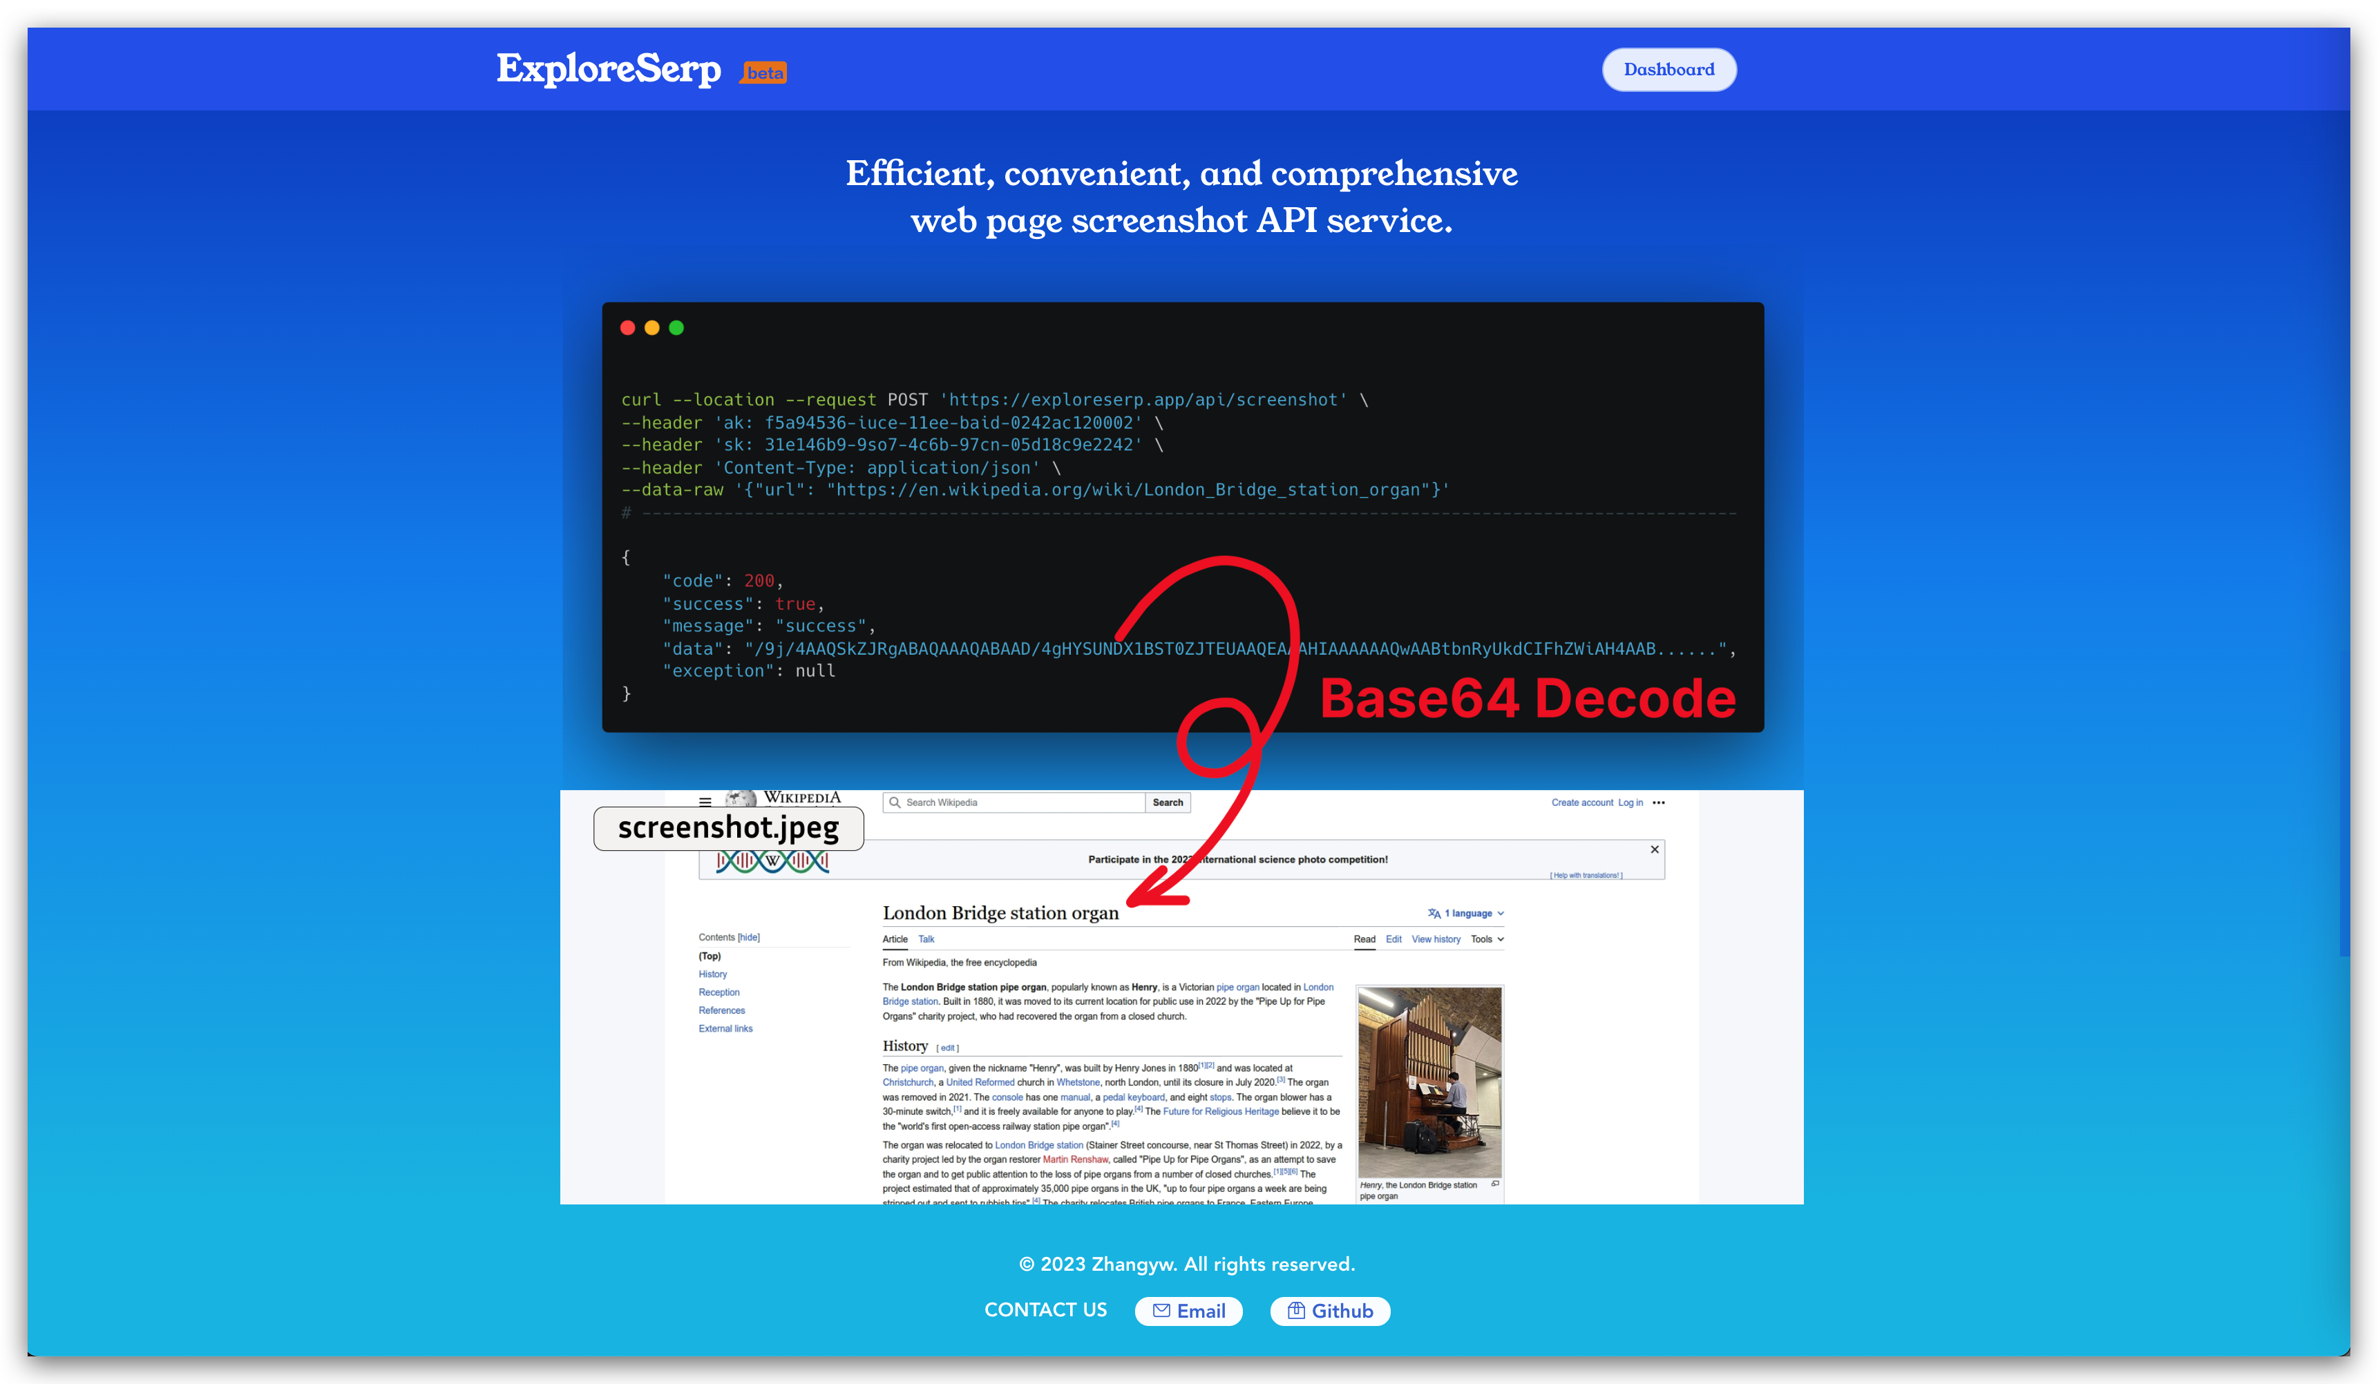This screenshot has height=1384, width=2378.
Task: Click the CONTACT US text
Action: point(1045,1310)
